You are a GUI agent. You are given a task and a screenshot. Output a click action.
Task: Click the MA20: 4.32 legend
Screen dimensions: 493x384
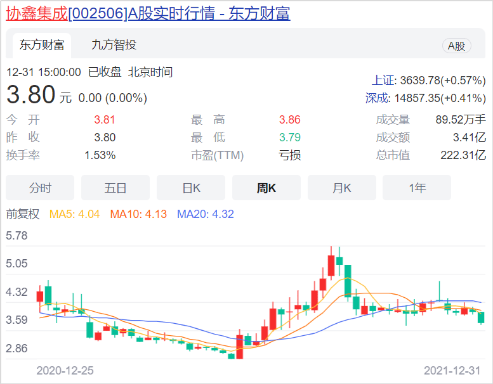(206, 214)
